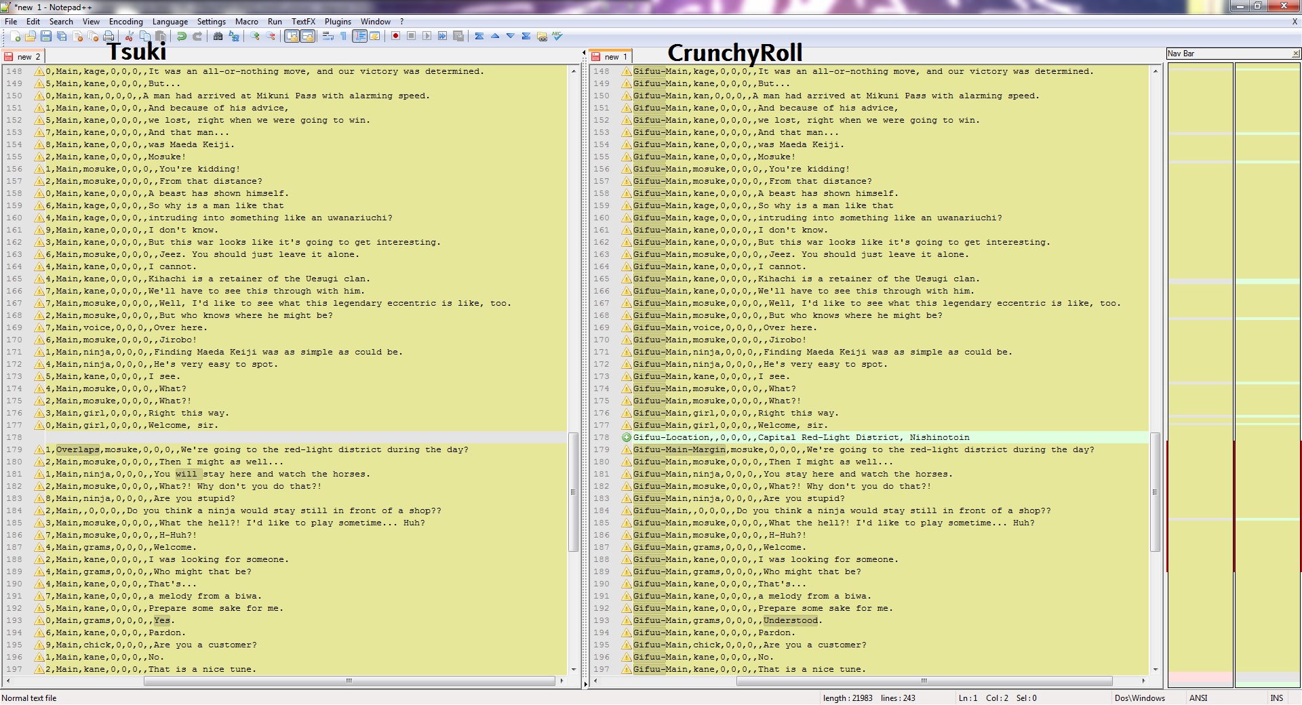Click the Zoom In magnifier icon
The height and width of the screenshot is (705, 1302).
(x=255, y=37)
